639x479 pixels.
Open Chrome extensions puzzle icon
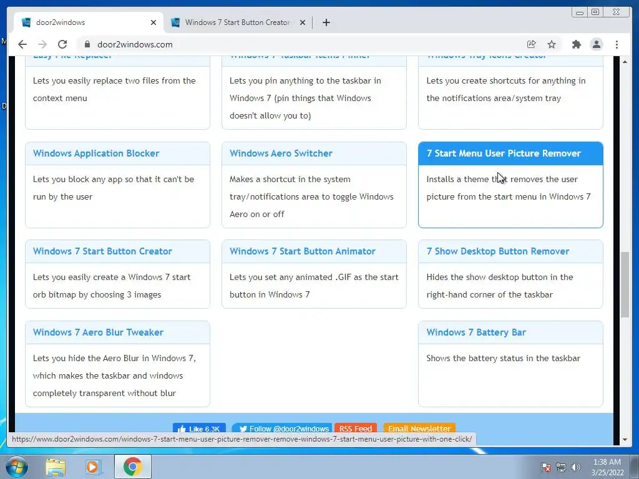(576, 44)
